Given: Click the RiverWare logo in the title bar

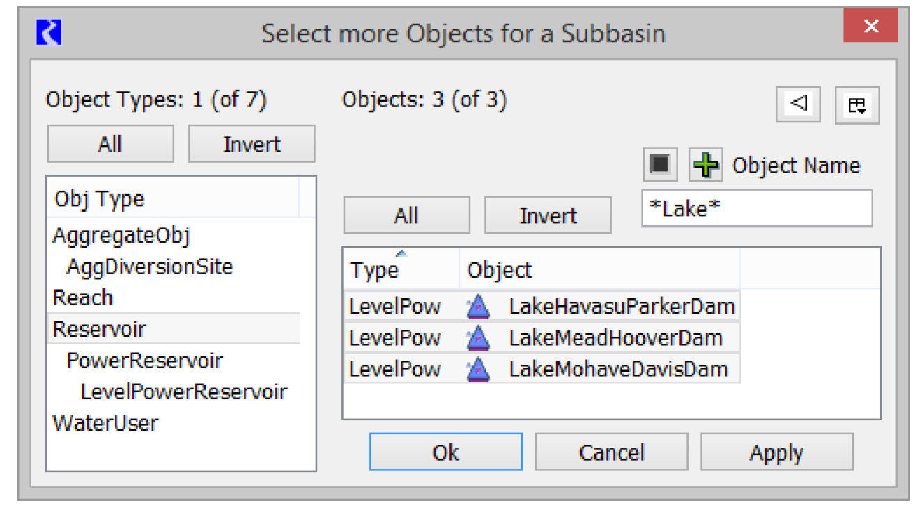Looking at the screenshot, I should coord(49,33).
